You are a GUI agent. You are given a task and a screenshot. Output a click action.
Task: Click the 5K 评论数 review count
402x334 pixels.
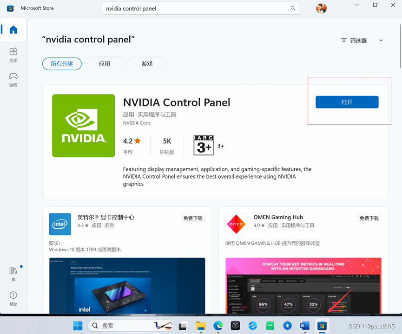tap(167, 145)
